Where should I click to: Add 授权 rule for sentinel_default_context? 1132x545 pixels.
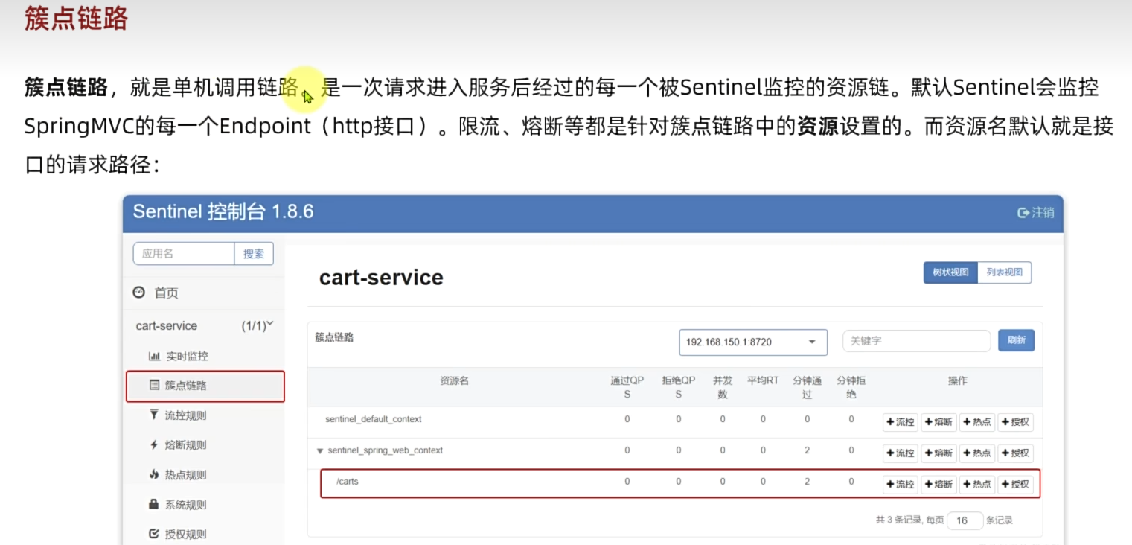click(x=1015, y=422)
